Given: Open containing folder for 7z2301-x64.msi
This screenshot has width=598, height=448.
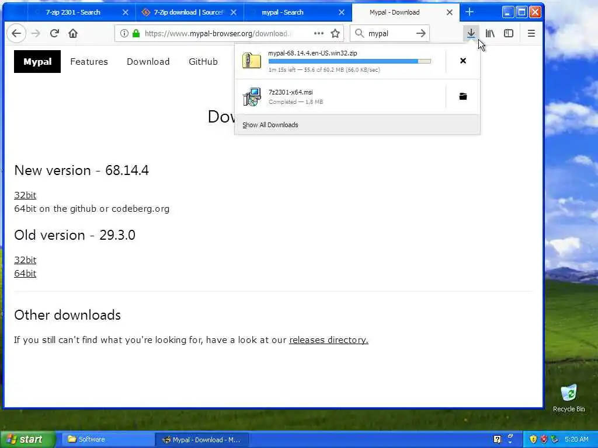Looking at the screenshot, I should [x=463, y=96].
